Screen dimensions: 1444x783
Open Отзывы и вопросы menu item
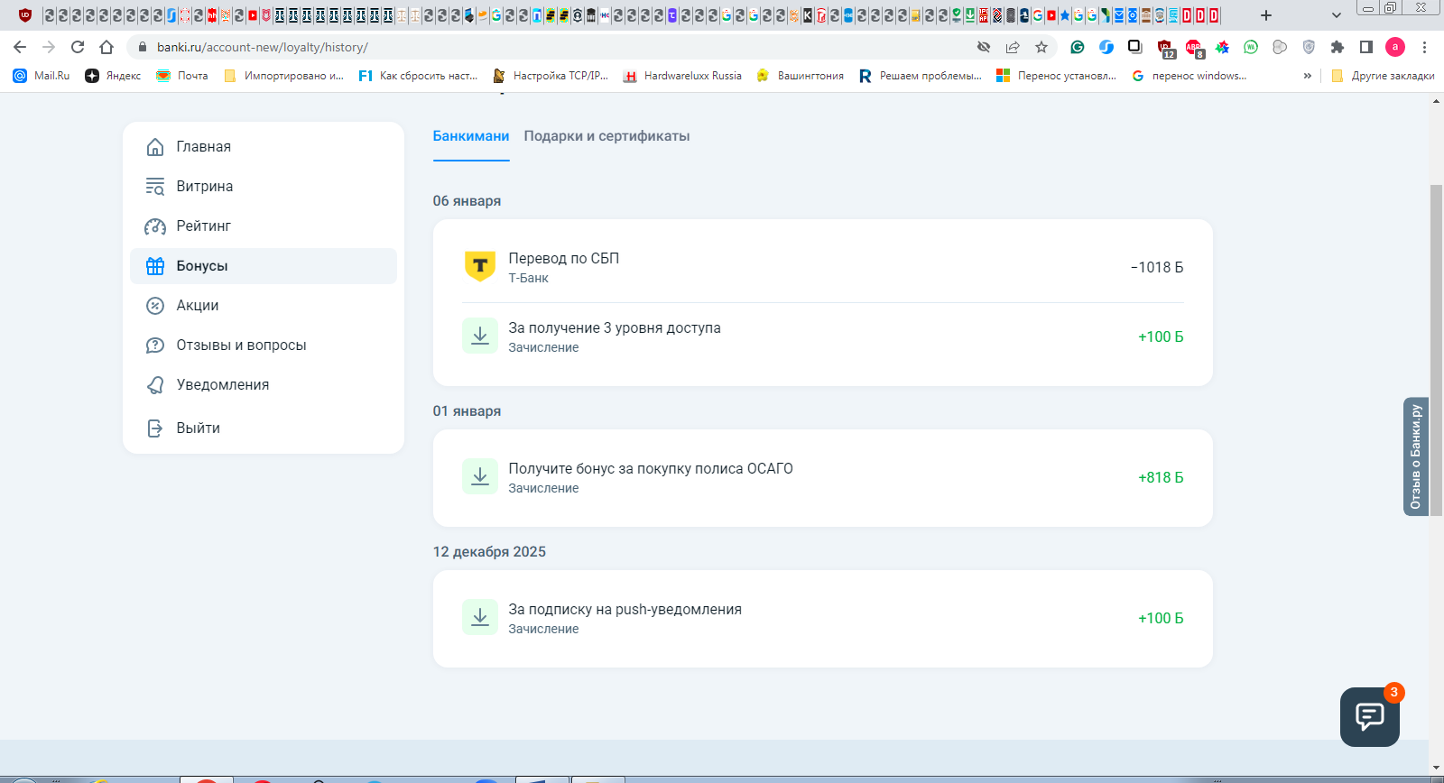click(241, 345)
